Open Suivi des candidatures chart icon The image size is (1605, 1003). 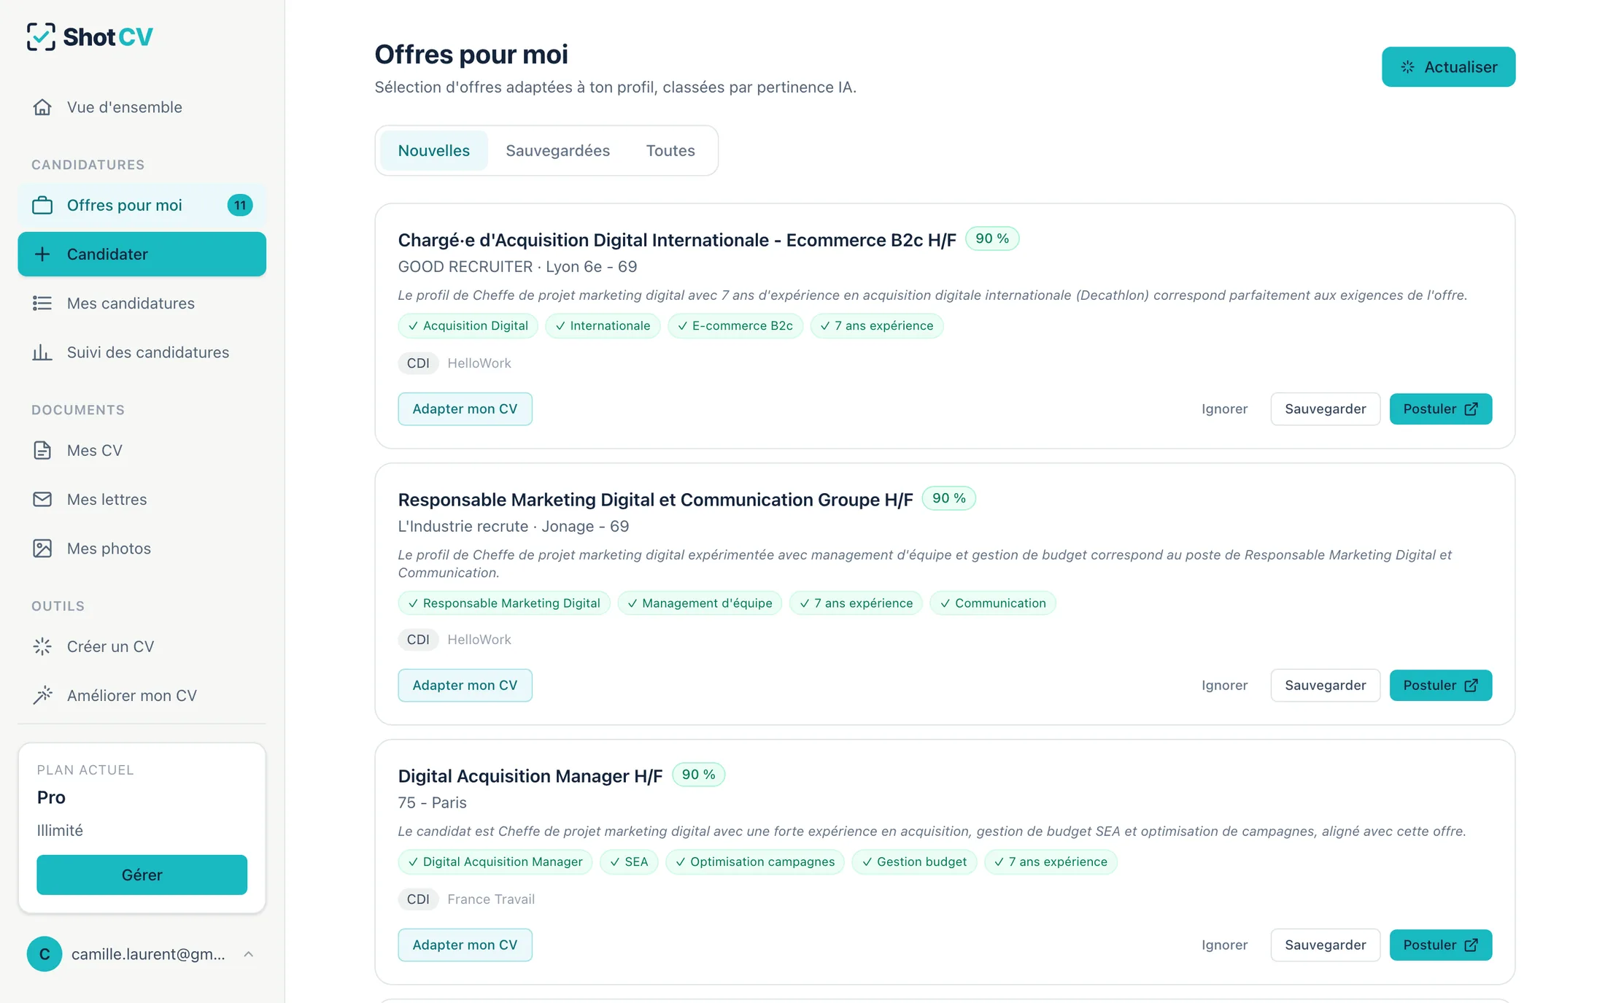pos(42,352)
